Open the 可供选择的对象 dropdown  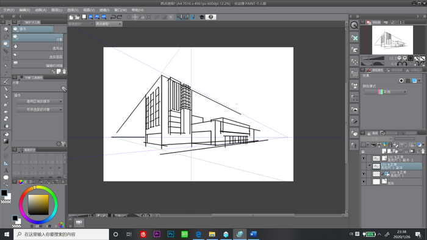tap(40, 110)
